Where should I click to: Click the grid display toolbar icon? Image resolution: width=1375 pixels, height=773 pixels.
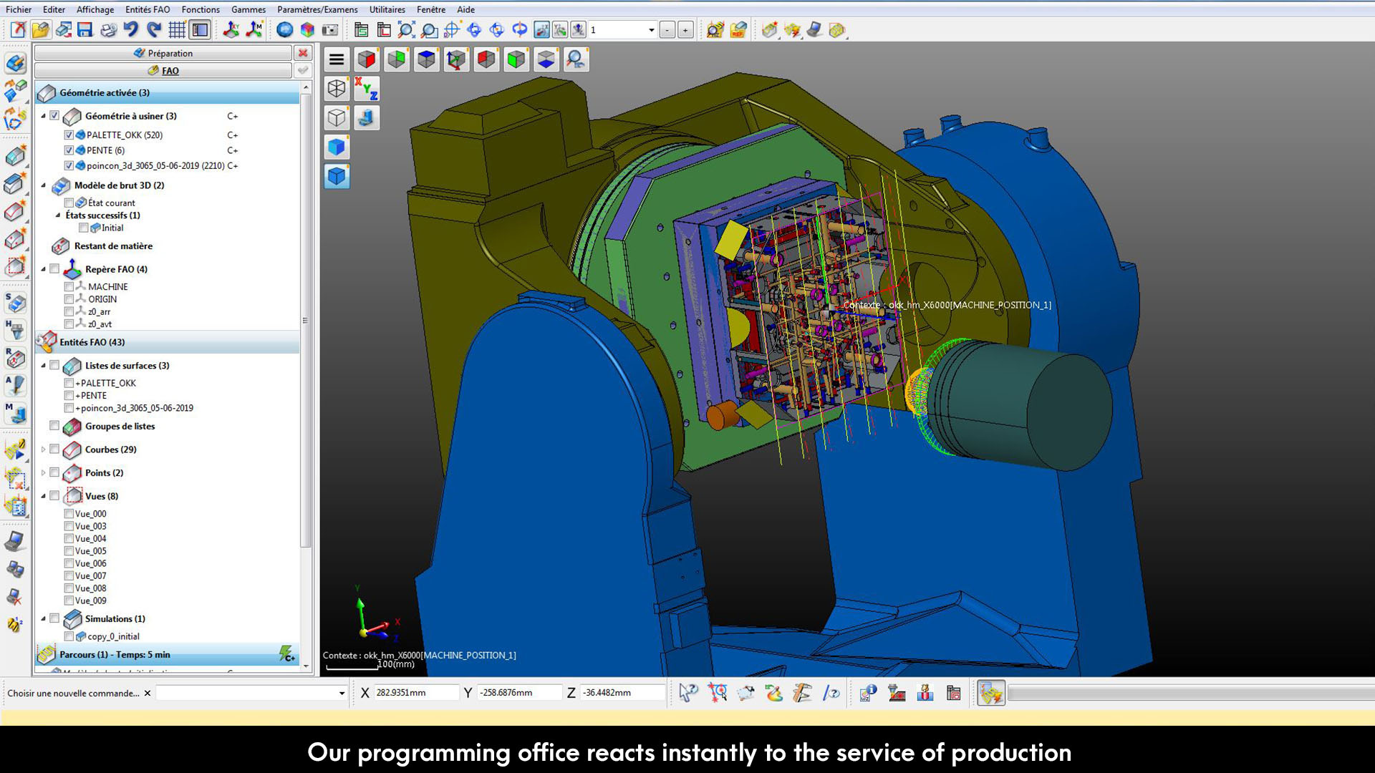point(177,30)
